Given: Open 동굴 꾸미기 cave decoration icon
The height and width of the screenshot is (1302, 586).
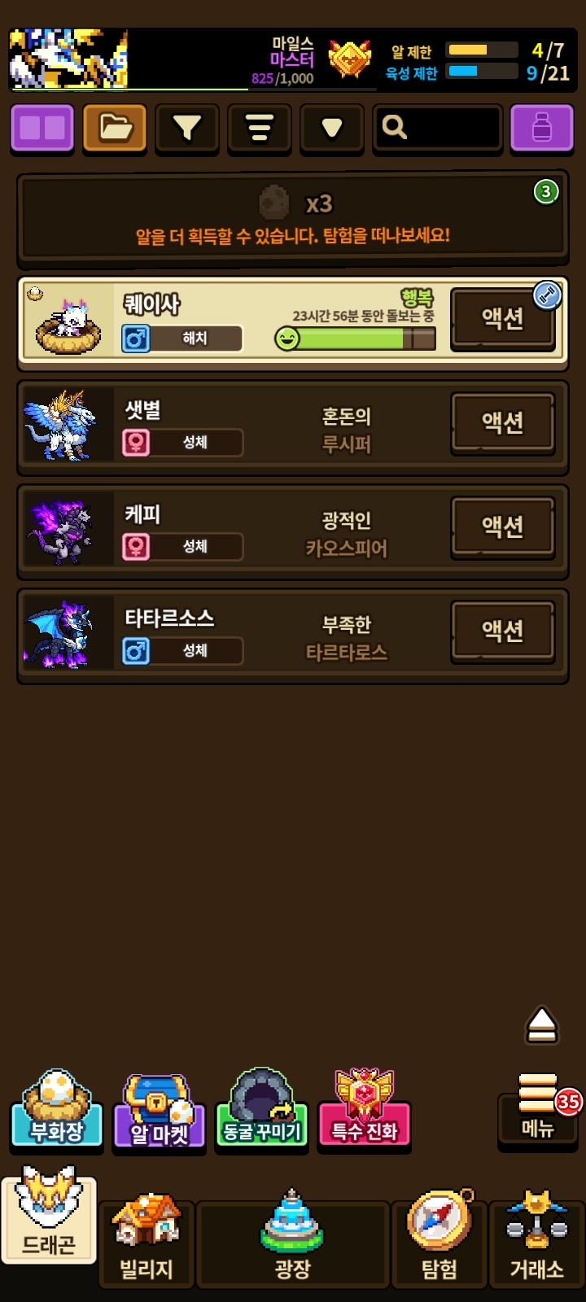Looking at the screenshot, I should (x=261, y=1108).
